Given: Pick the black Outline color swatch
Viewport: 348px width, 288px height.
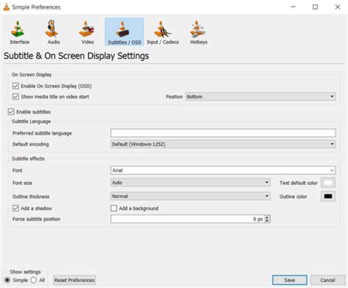Looking at the screenshot, I should pyautogui.click(x=328, y=196).
